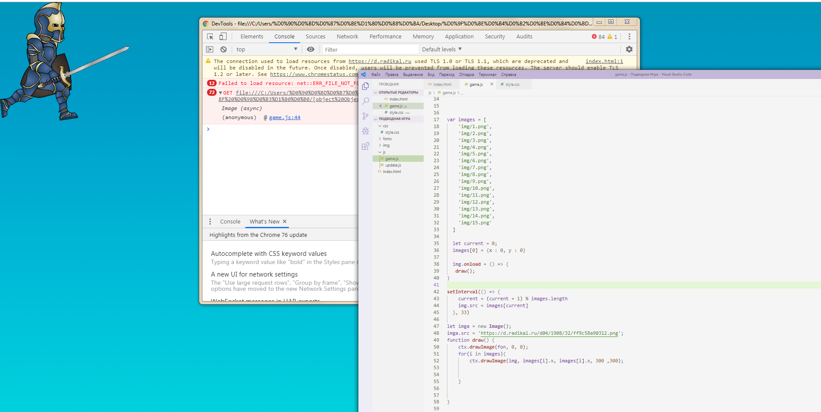Focus the console Filter input field
This screenshot has height=412, width=821.
click(x=371, y=50)
